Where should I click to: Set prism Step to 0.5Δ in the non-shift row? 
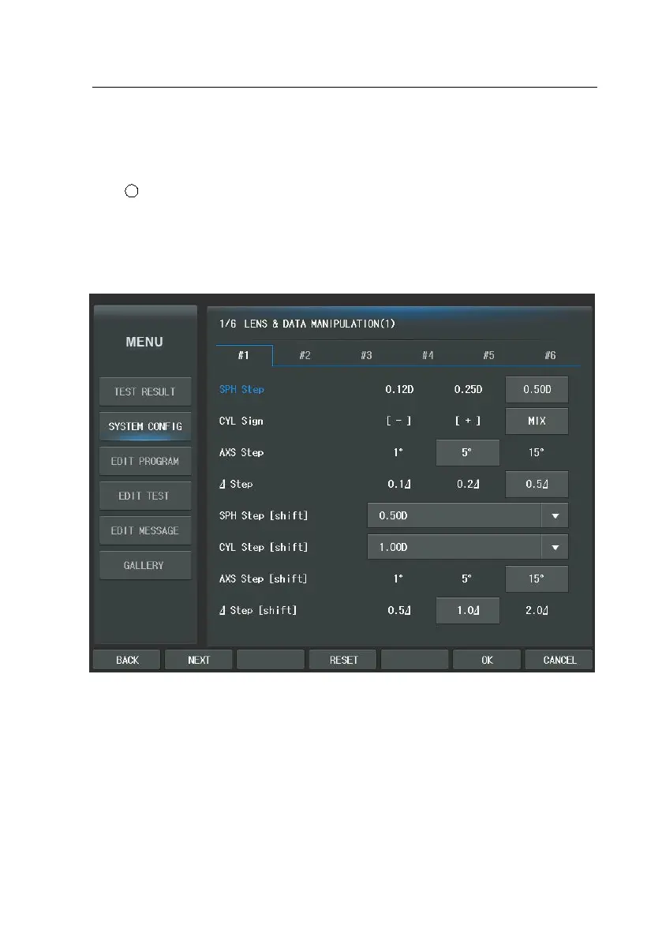tap(537, 485)
